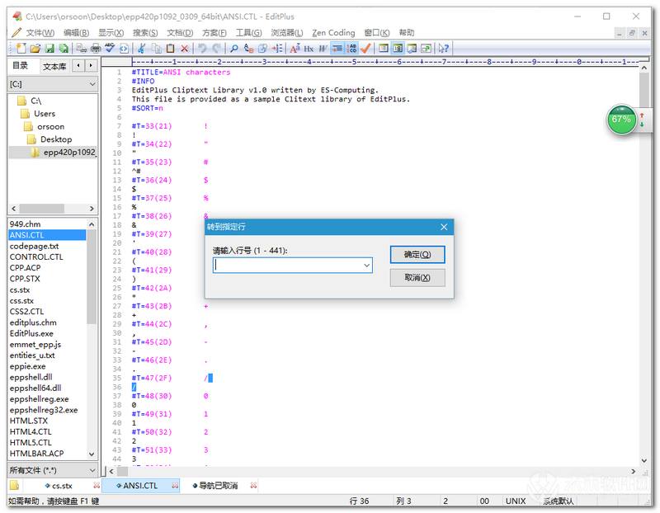Click the View in Browser icon
The height and width of the screenshot is (513, 660).
[124, 49]
